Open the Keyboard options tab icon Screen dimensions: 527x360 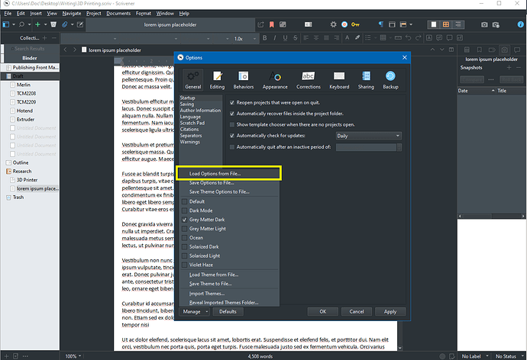click(339, 76)
